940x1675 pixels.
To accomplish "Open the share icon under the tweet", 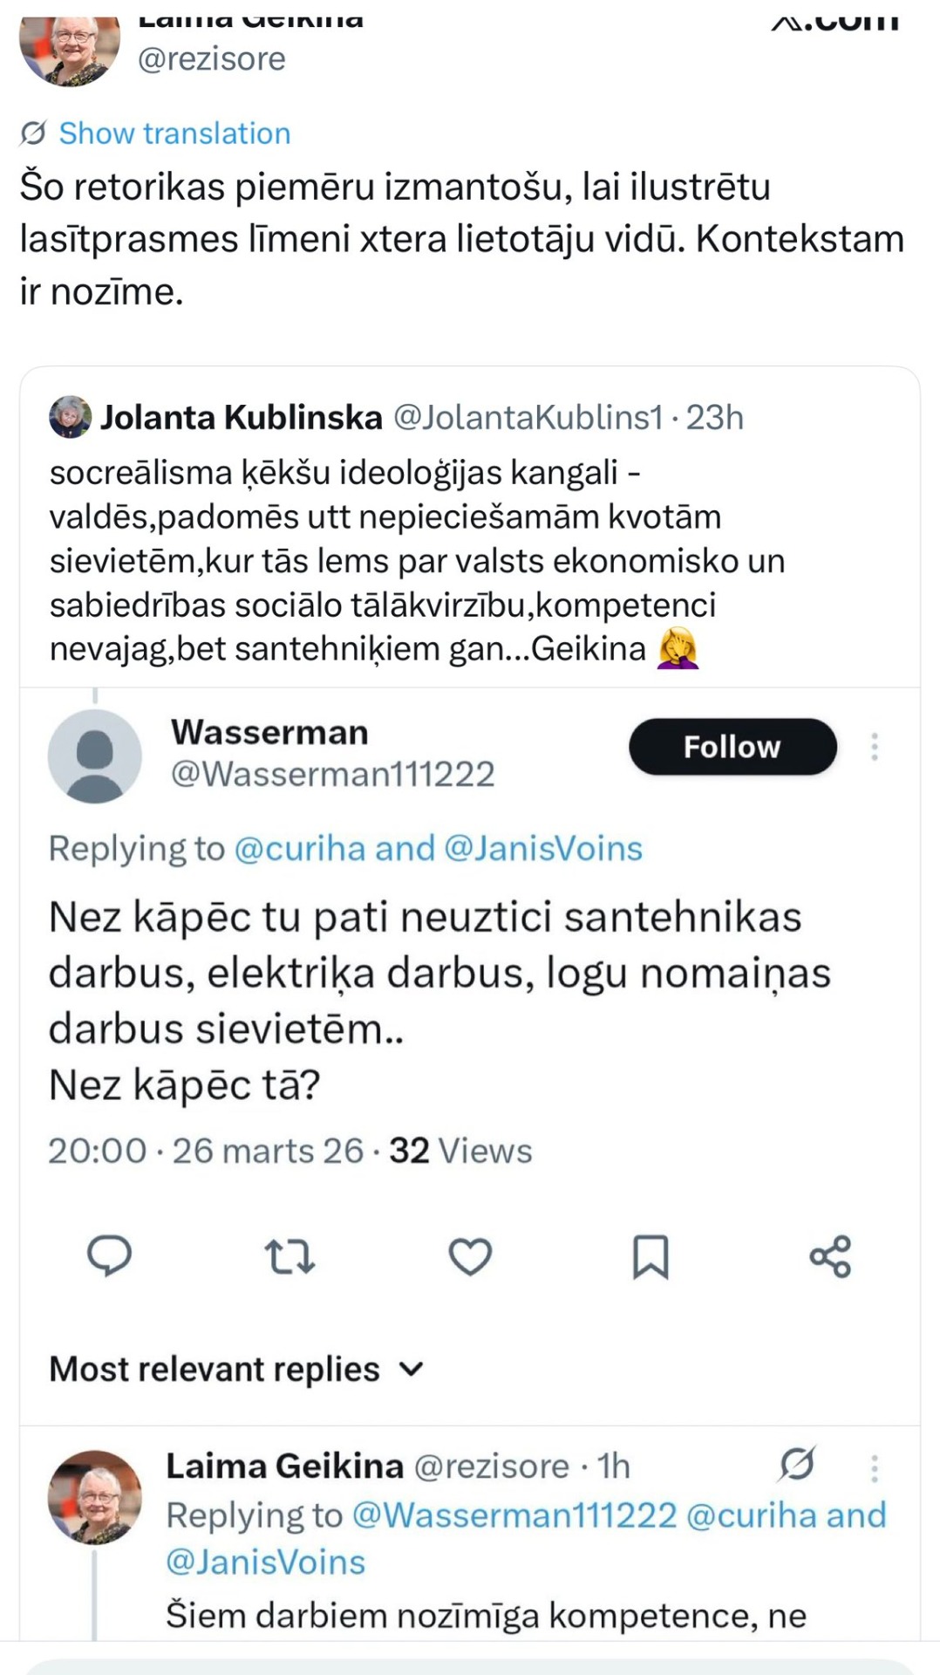I will (830, 1256).
